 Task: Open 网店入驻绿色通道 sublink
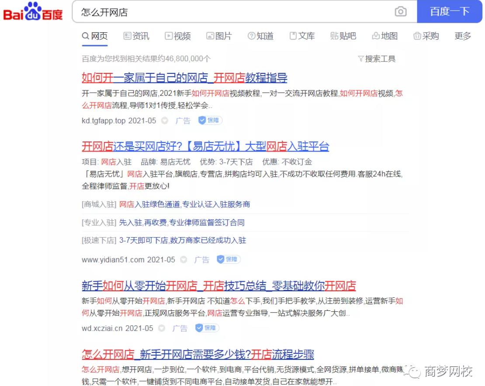pyautogui.click(x=185, y=204)
